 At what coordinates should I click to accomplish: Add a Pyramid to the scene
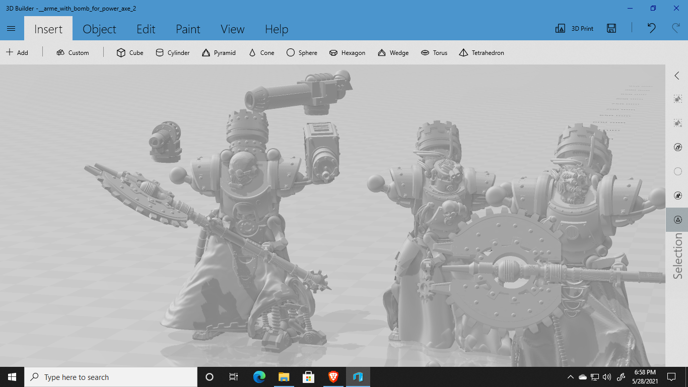click(219, 52)
